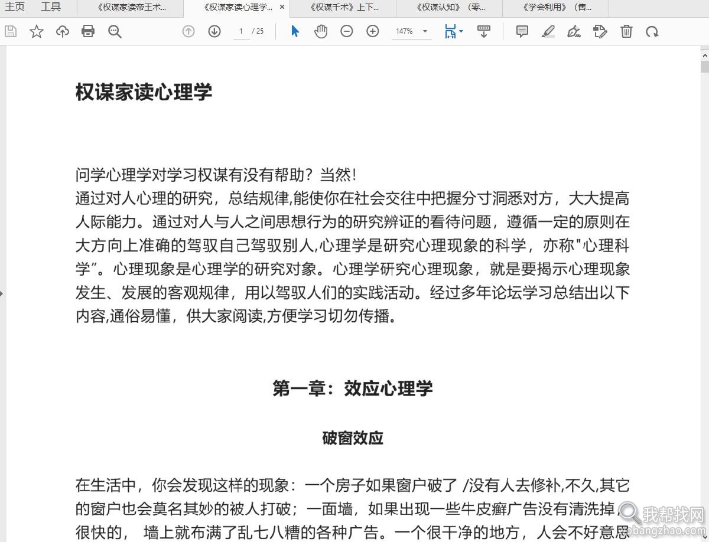This screenshot has width=709, height=542.
Task: Switch to 《权谋认知》 tab
Action: [x=450, y=8]
